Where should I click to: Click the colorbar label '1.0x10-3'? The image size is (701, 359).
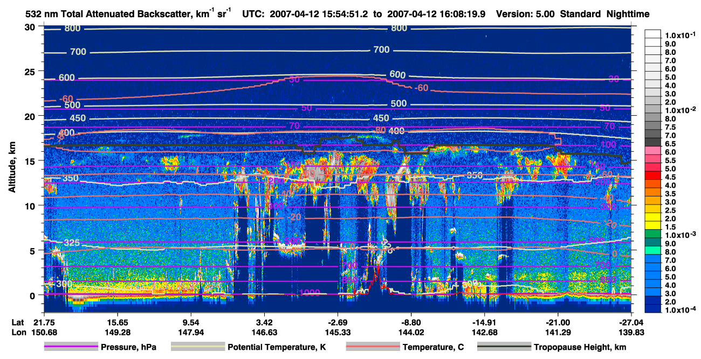pyautogui.click(x=681, y=235)
